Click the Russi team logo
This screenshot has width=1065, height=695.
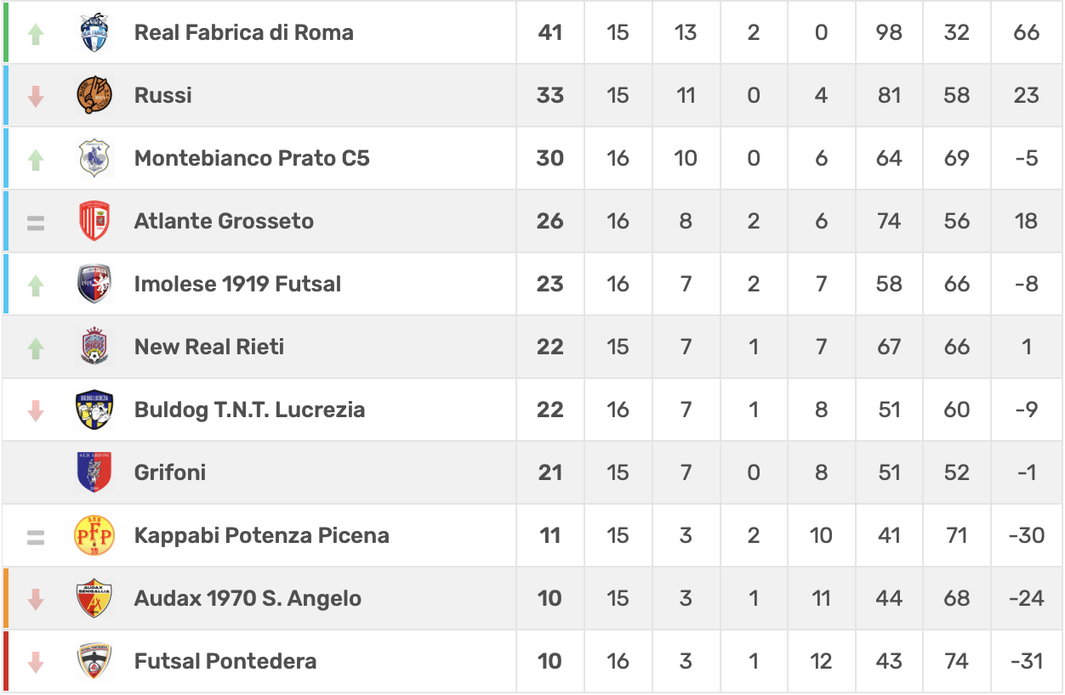tap(94, 95)
